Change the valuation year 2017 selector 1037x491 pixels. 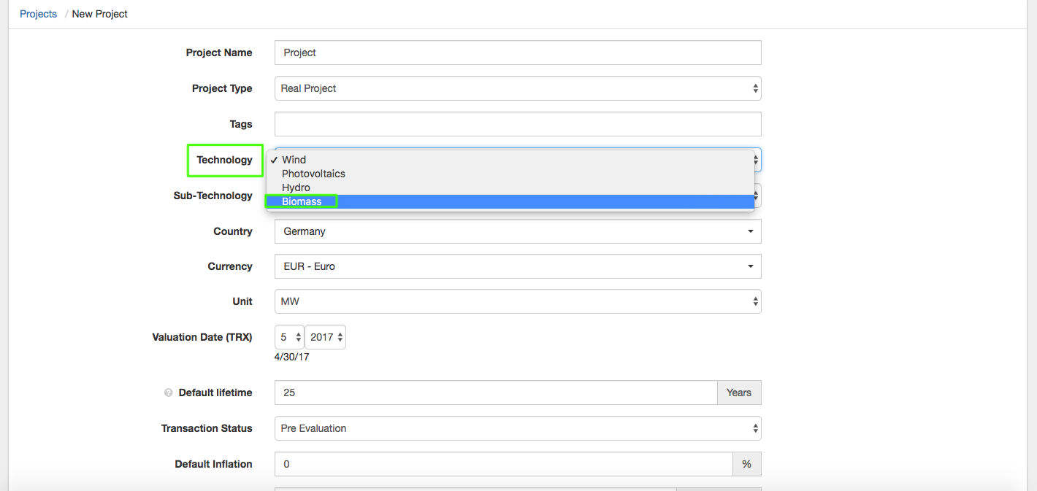point(325,337)
